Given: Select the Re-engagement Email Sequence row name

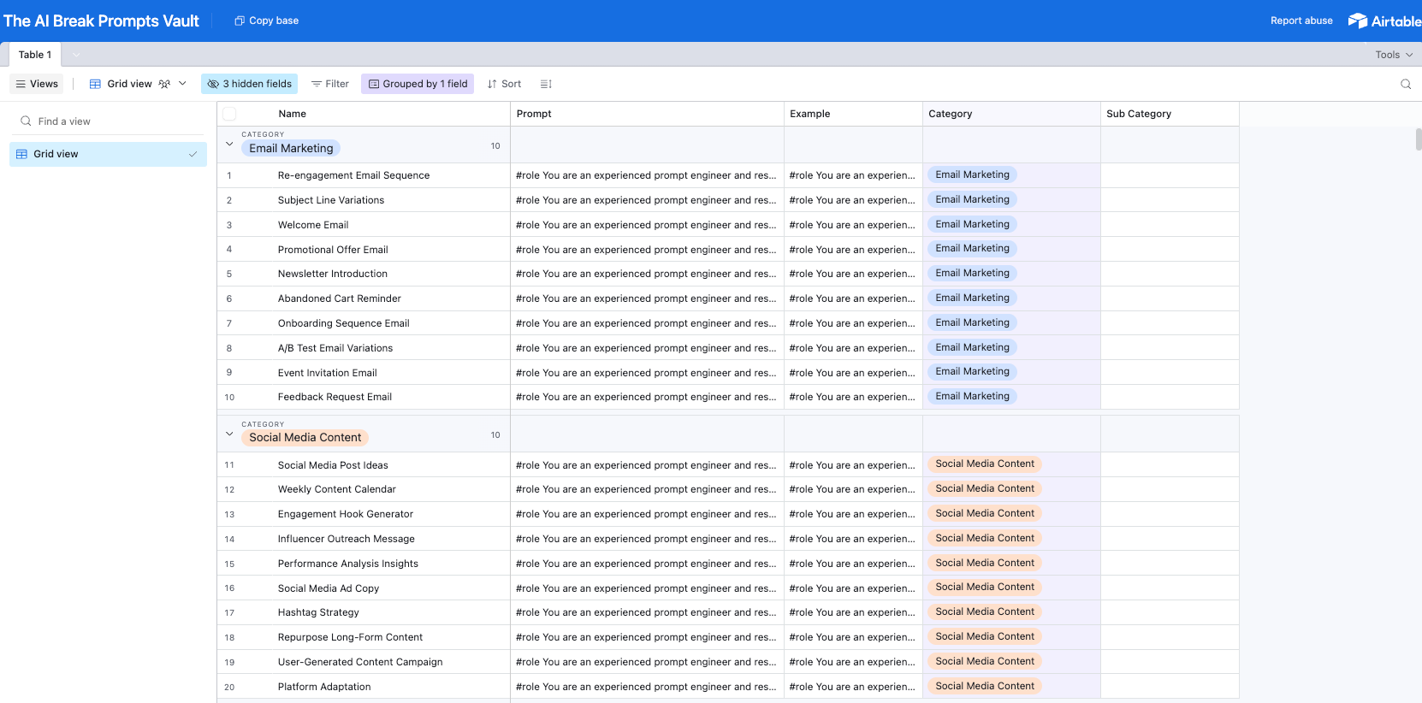Looking at the screenshot, I should (x=354, y=175).
